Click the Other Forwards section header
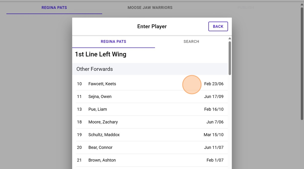Image resolution: width=304 pixels, height=169 pixels. (94, 69)
